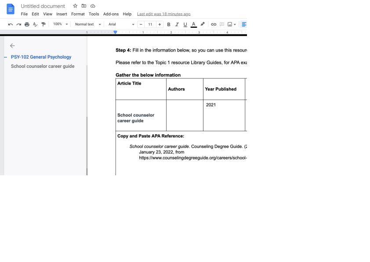Open the text color picker
This screenshot has height=262, width=370.
193,25
